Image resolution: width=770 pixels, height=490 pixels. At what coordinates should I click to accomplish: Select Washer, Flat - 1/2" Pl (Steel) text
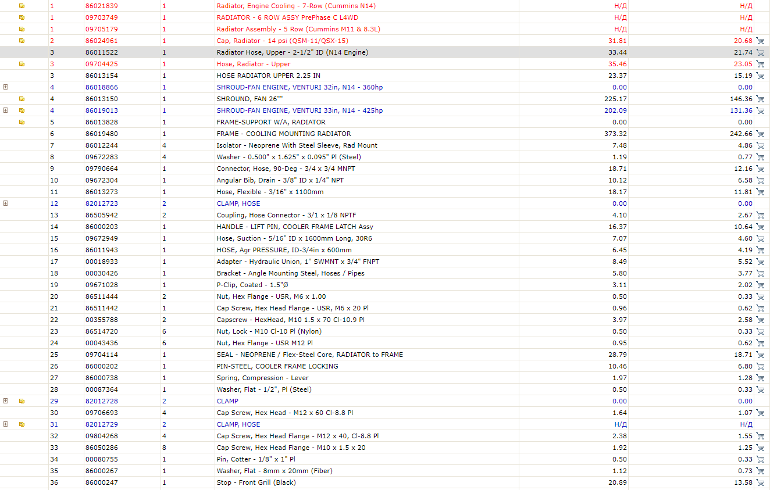point(264,389)
